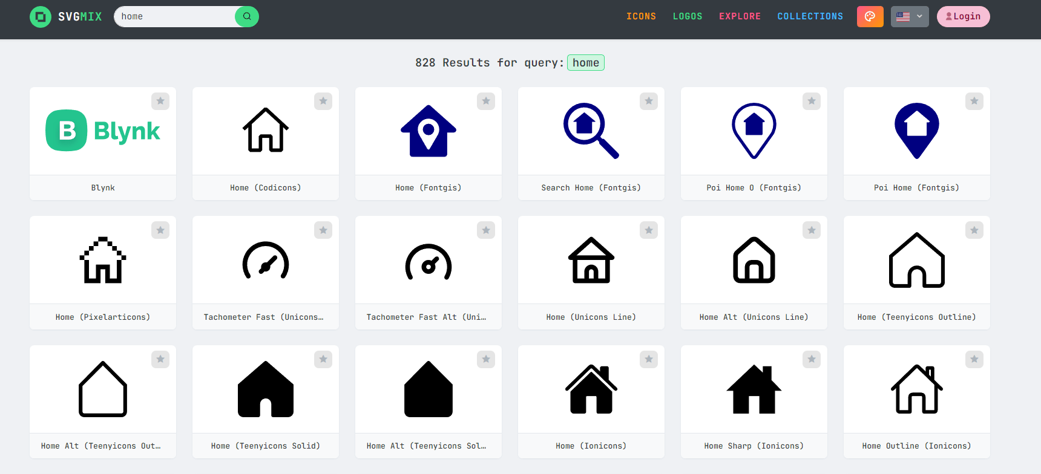Click the SVGMIX logo icon
Screen dimensions: 1041x474
[x=41, y=16]
